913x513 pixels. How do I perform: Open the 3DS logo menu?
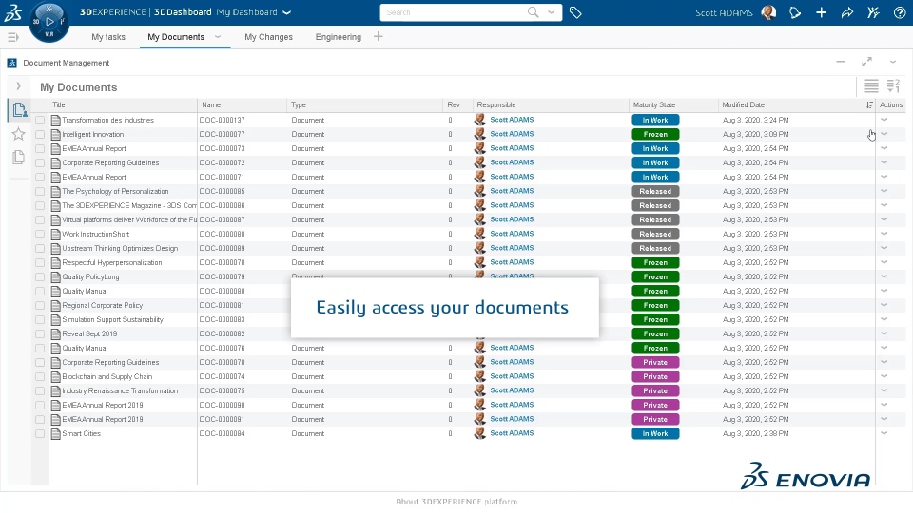click(12, 12)
